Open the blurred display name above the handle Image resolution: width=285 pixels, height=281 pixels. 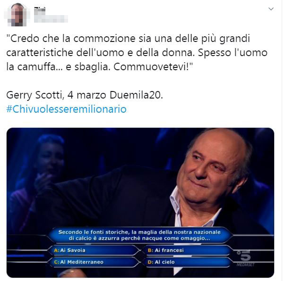40,9
